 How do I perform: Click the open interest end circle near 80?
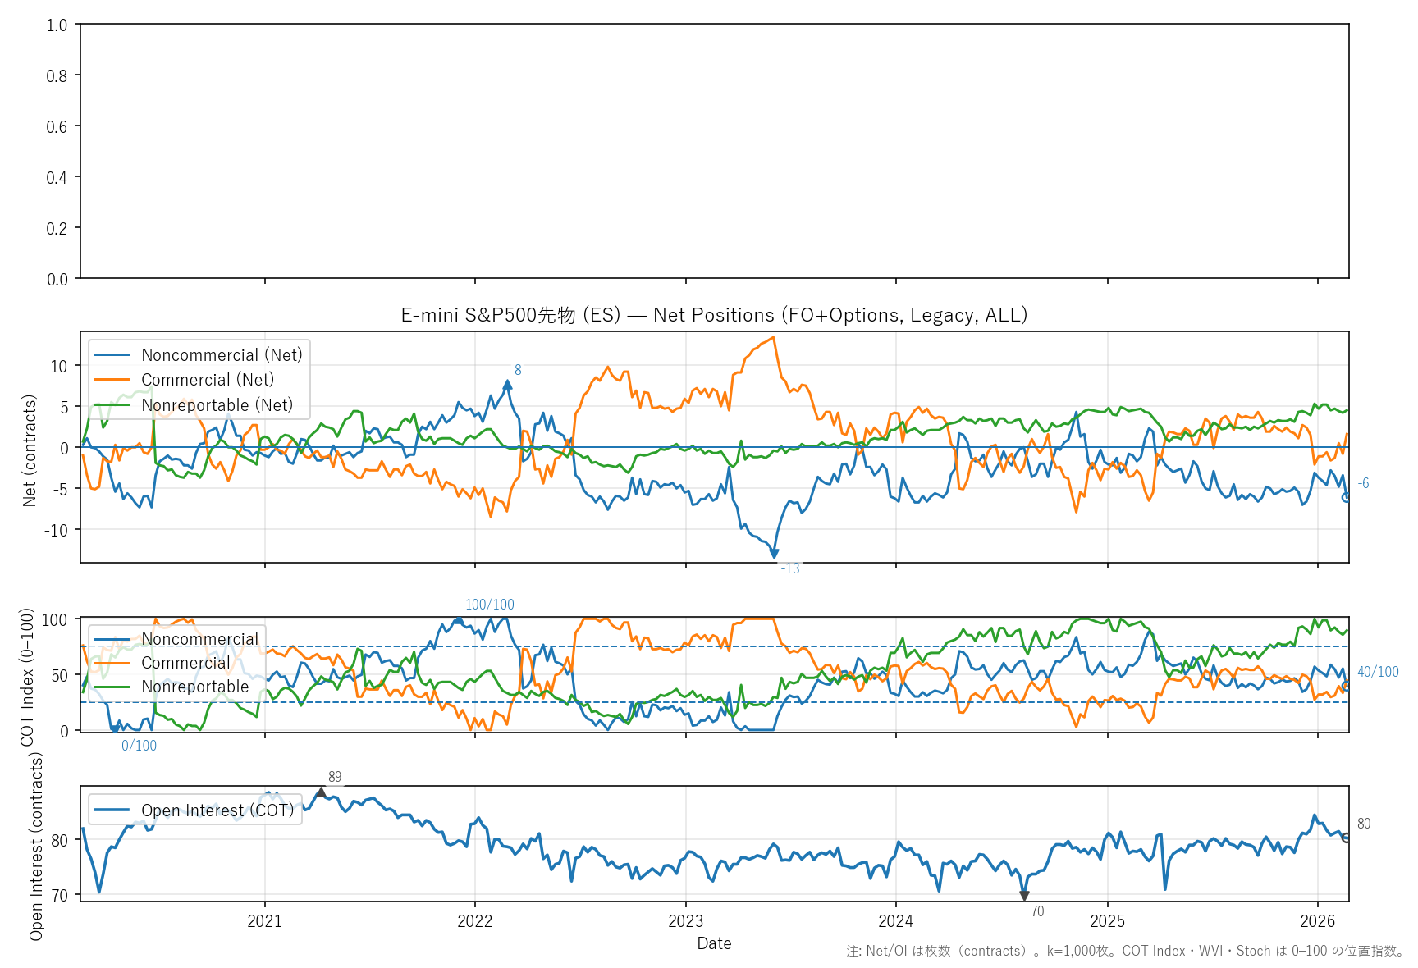pyautogui.click(x=1346, y=838)
